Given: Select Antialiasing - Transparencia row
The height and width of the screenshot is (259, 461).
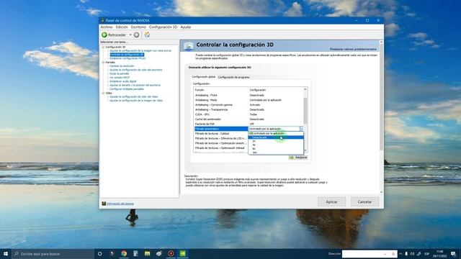Looking at the screenshot, I should 249,109.
